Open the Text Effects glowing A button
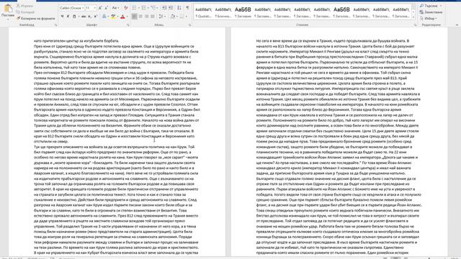The height and width of the screenshot is (259, 461). point(104,17)
